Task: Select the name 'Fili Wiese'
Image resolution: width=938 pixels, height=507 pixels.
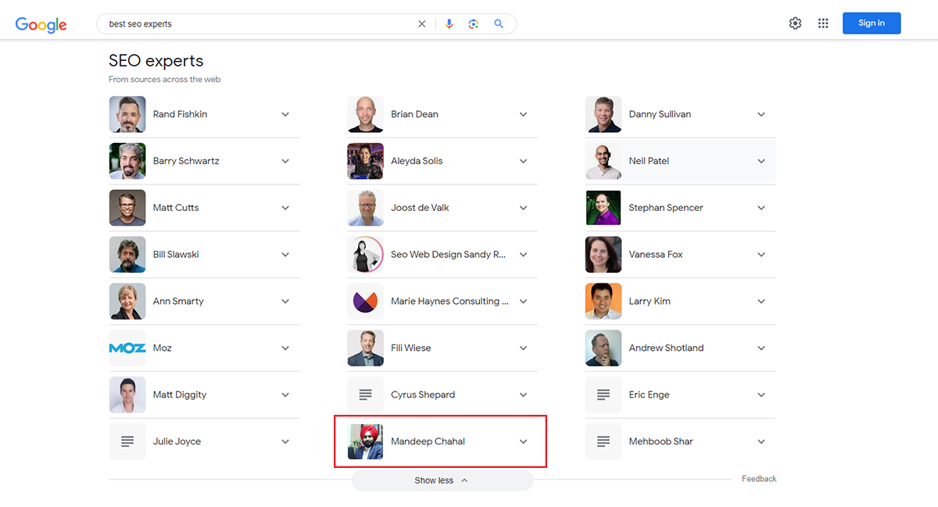Action: tap(411, 348)
